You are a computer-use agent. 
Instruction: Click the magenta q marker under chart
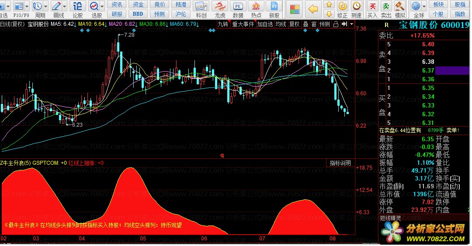[x=222, y=155]
